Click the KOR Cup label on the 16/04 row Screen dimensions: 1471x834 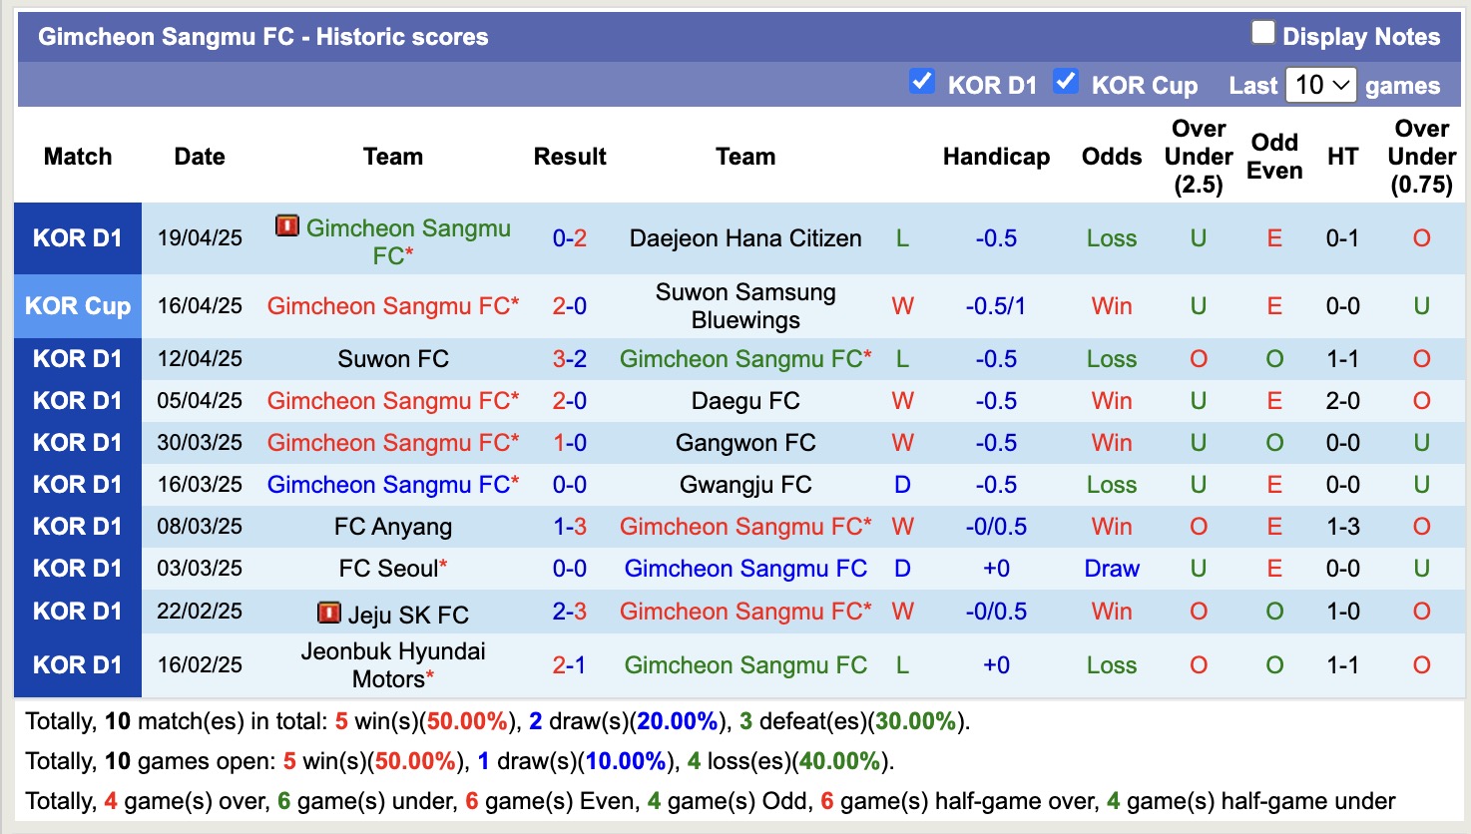coord(77,306)
